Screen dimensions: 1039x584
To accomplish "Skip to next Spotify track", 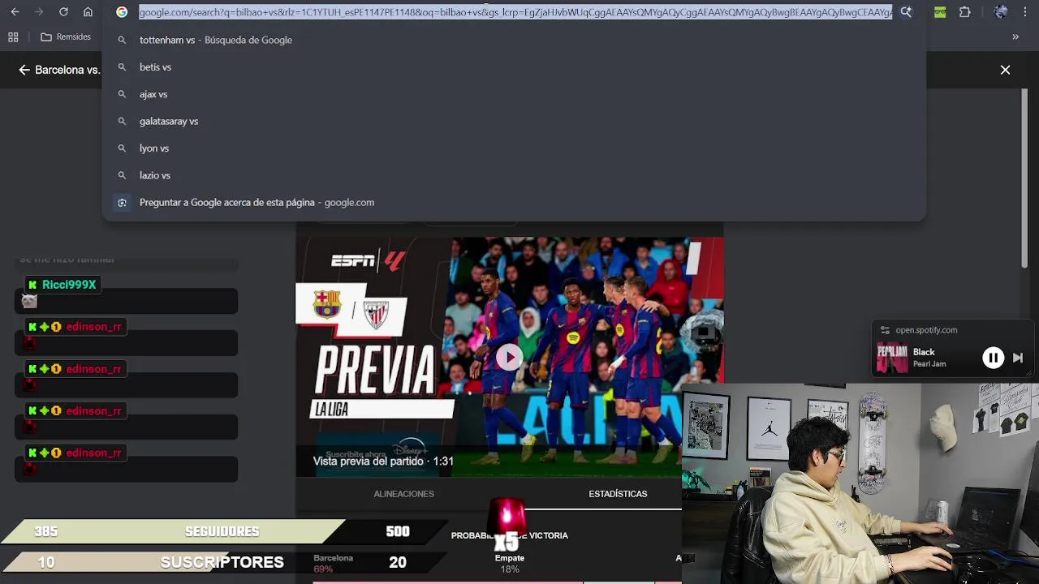I will click(x=1018, y=358).
